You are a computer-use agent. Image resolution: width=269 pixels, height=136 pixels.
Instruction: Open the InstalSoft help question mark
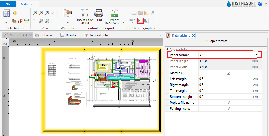point(260,4)
